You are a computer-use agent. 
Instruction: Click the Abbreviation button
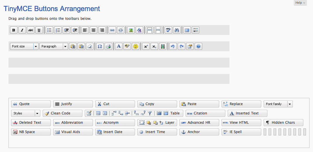pyautogui.click(x=73, y=123)
